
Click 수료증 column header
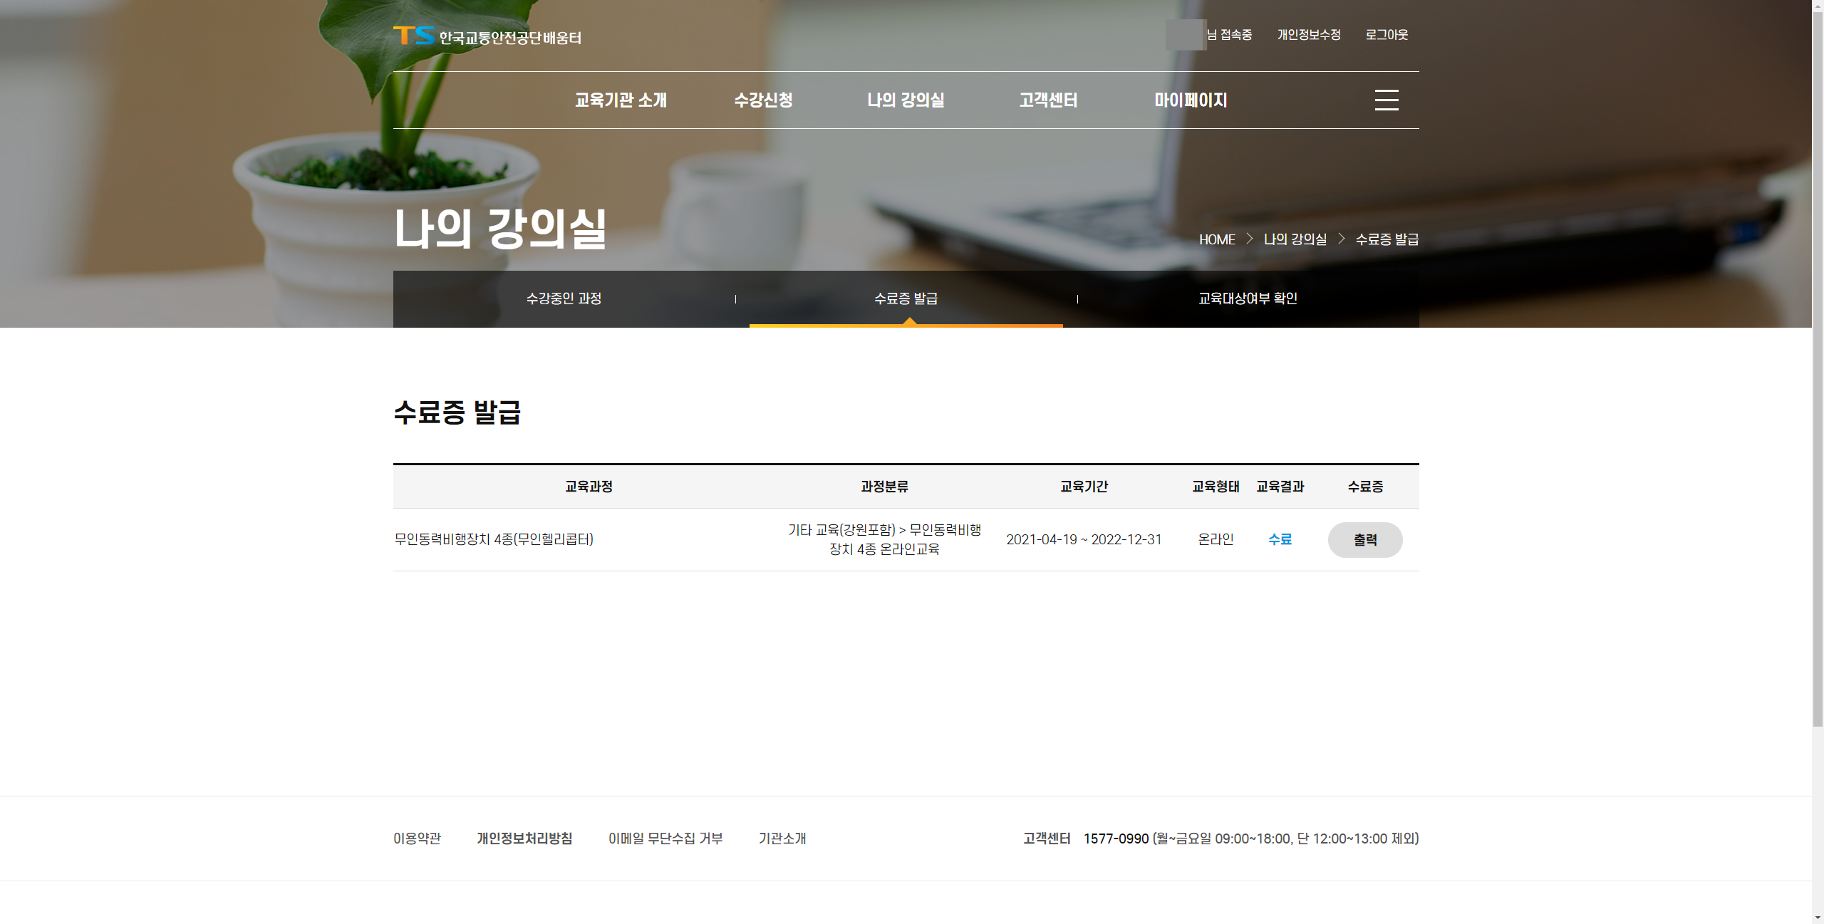1365,487
